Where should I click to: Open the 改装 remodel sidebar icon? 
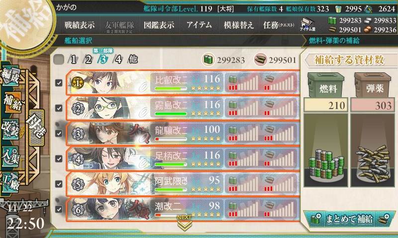tap(10, 129)
